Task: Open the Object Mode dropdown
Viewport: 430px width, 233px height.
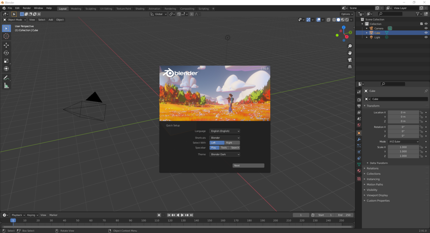Action: (x=14, y=20)
